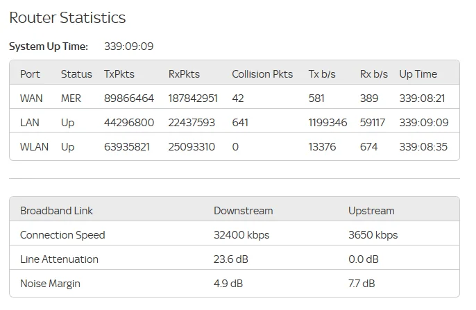The image size is (476, 310).
Task: Select upstream noise margin 7.7 dB
Action: click(x=362, y=284)
